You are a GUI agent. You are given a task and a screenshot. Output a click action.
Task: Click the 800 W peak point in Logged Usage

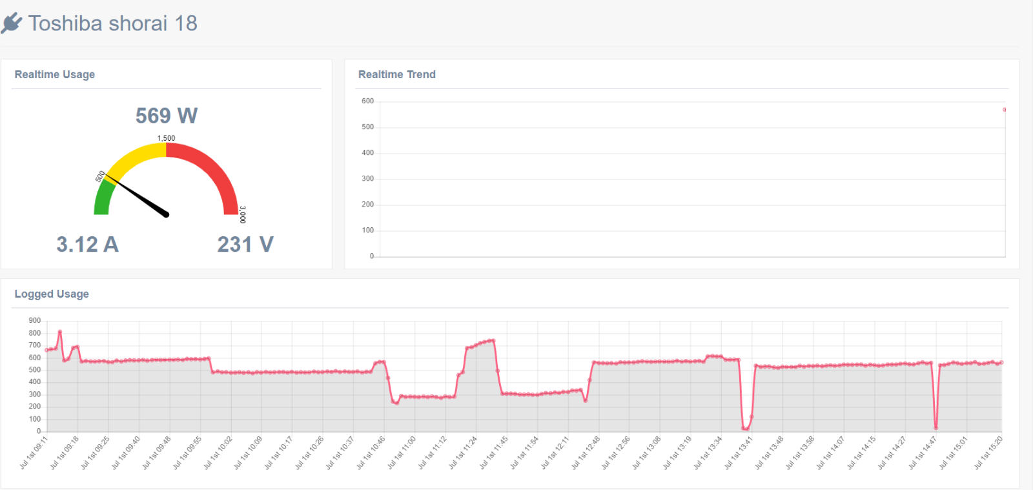pos(60,332)
